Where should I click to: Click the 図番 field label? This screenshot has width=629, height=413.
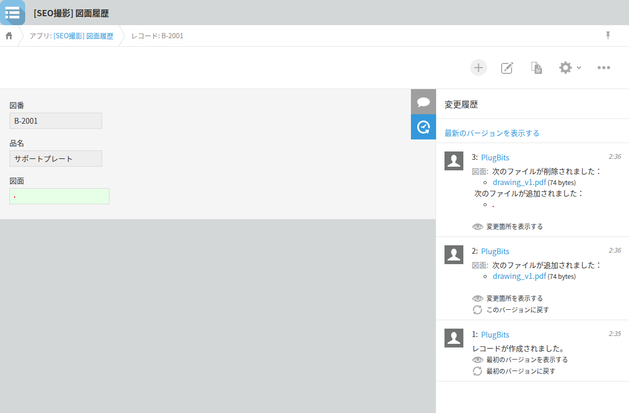click(17, 105)
